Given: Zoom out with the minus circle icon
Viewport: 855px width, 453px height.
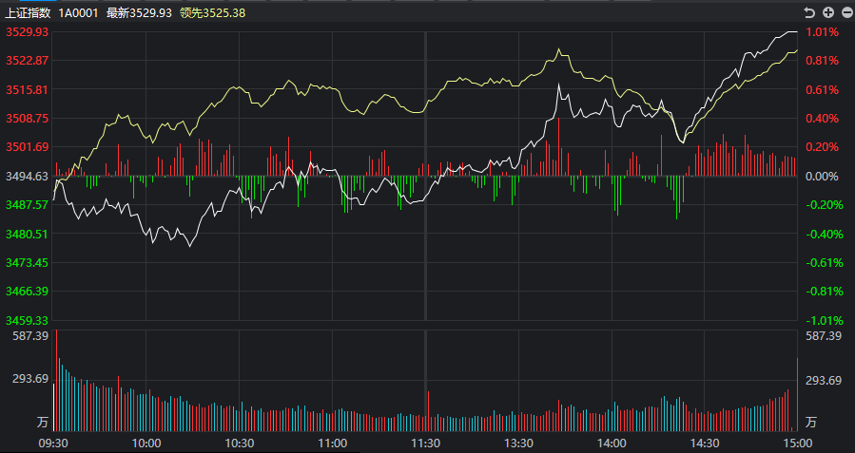Looking at the screenshot, I should pyautogui.click(x=848, y=12).
